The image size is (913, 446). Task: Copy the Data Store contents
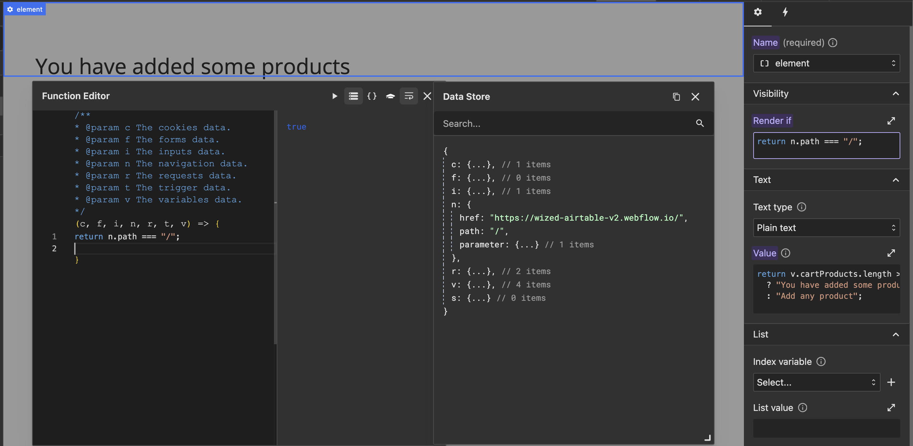pos(676,96)
